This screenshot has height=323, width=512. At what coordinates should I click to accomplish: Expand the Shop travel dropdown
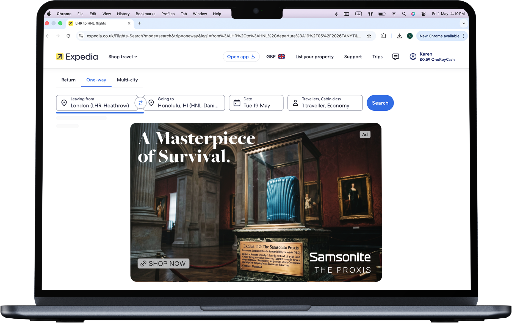[x=123, y=57]
